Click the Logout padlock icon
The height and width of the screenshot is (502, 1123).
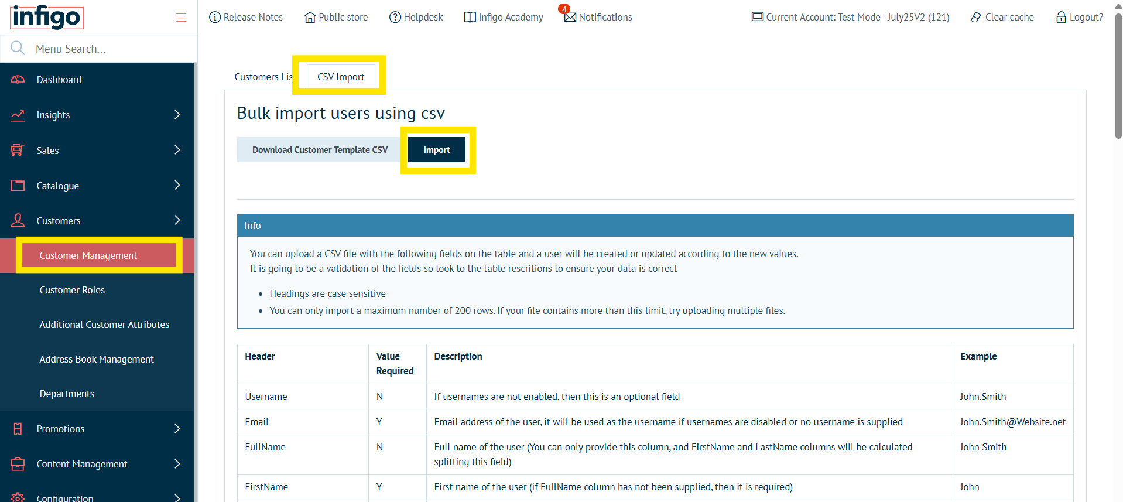click(x=1061, y=17)
